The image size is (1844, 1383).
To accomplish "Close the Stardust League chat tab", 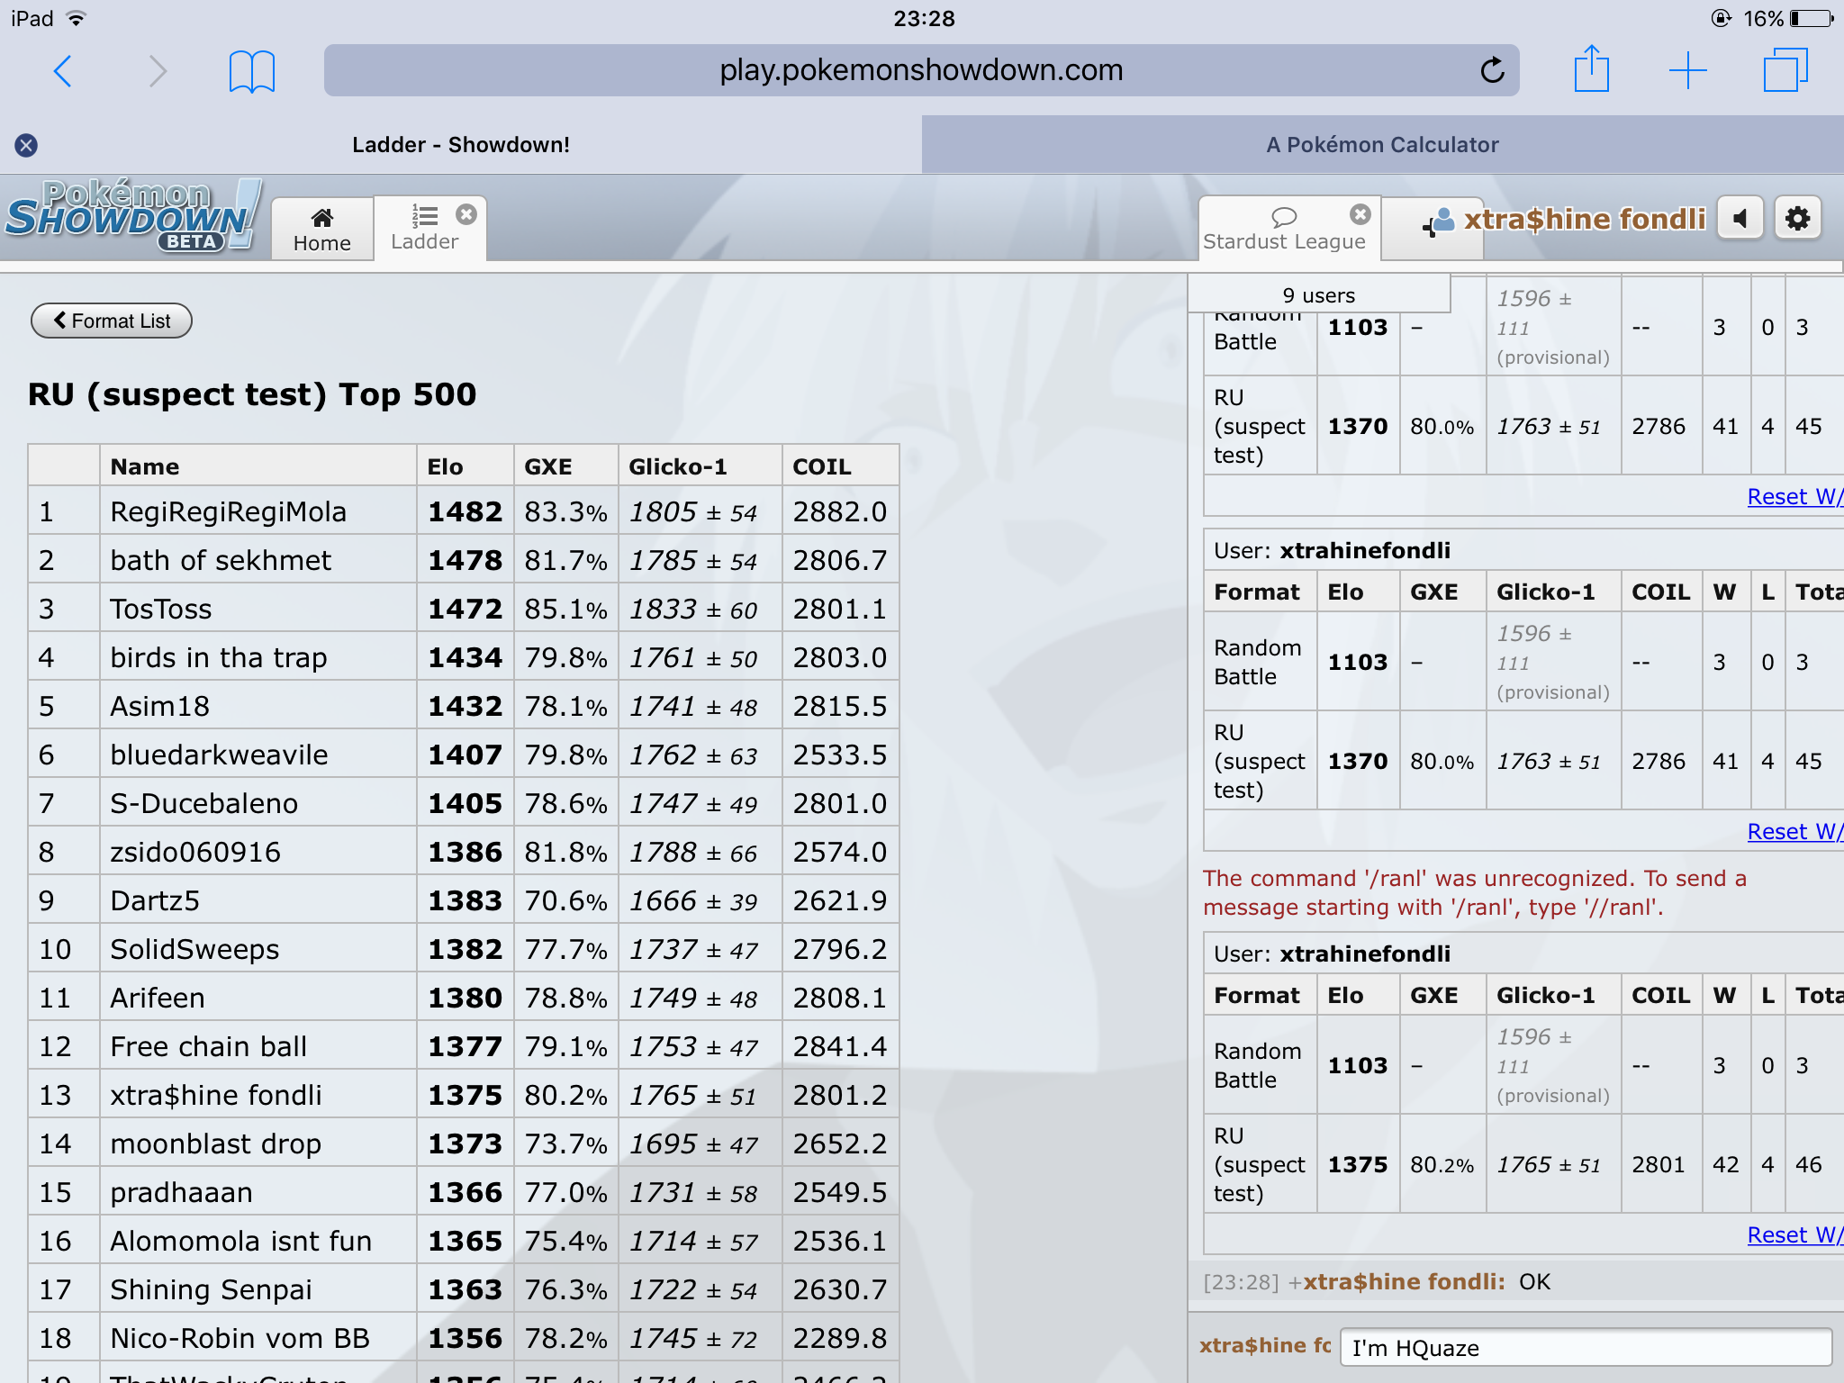I will pos(1360,214).
